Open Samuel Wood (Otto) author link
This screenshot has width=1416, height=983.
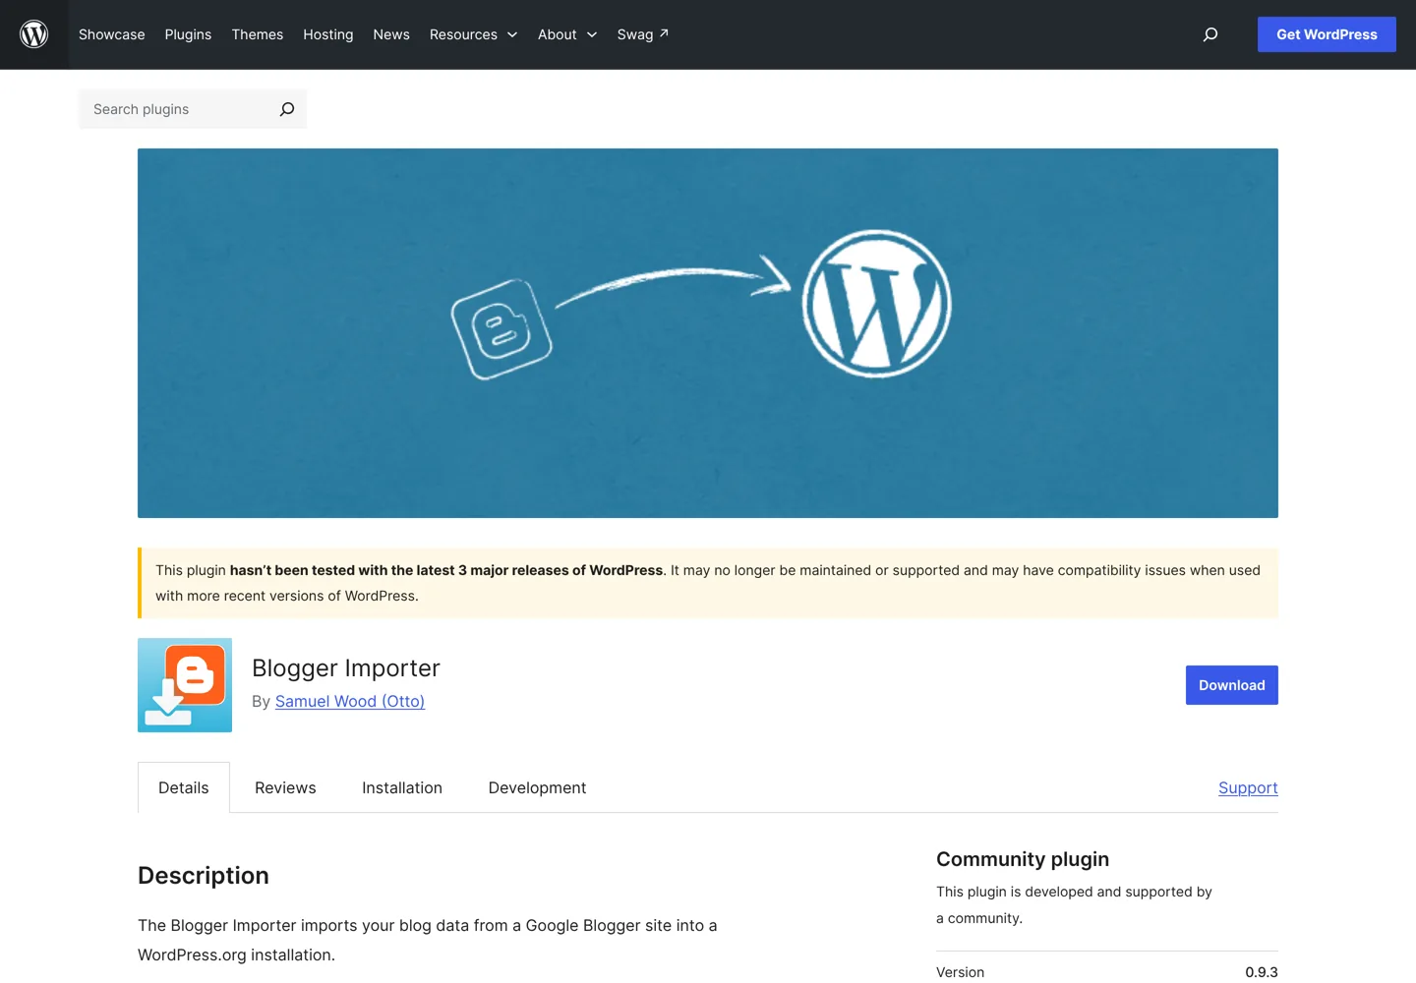point(350,701)
